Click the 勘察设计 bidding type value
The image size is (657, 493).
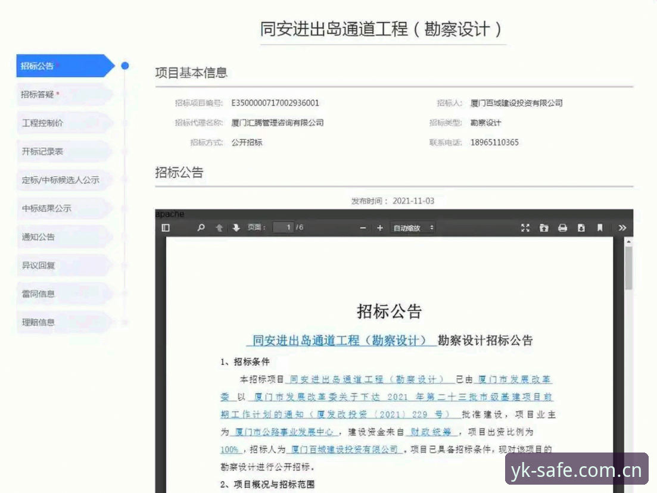[x=485, y=123]
